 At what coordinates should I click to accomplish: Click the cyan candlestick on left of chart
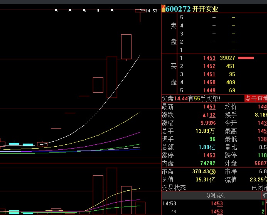14,144
